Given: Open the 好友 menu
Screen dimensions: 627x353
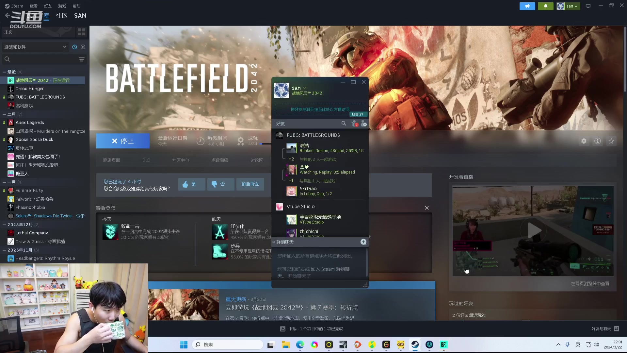Looking at the screenshot, I should click(x=48, y=6).
